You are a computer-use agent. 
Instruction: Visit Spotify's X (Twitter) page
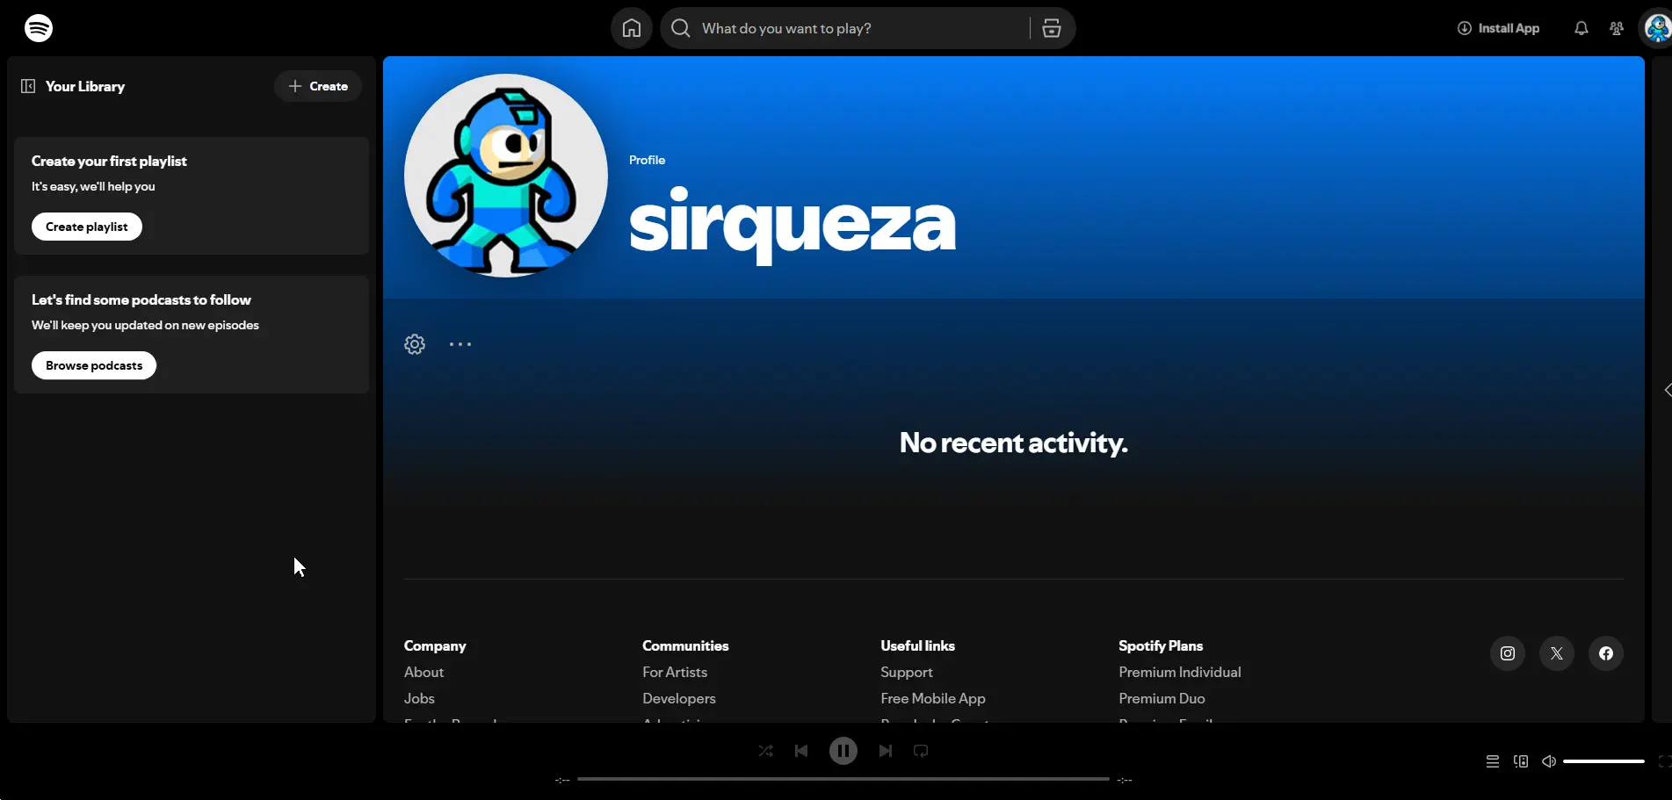point(1557,653)
